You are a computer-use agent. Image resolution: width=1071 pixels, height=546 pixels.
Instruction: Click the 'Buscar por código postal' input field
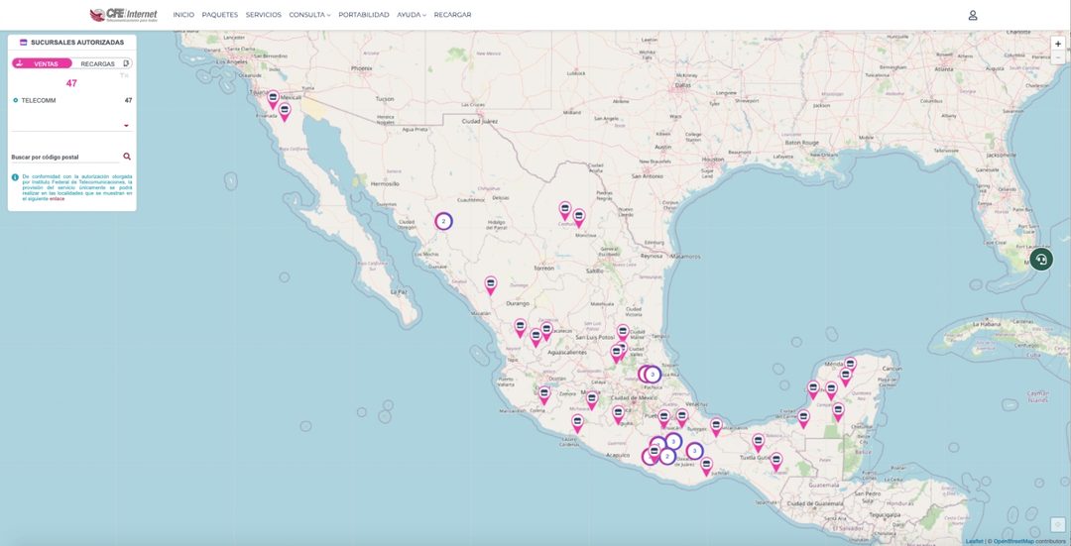click(x=65, y=157)
